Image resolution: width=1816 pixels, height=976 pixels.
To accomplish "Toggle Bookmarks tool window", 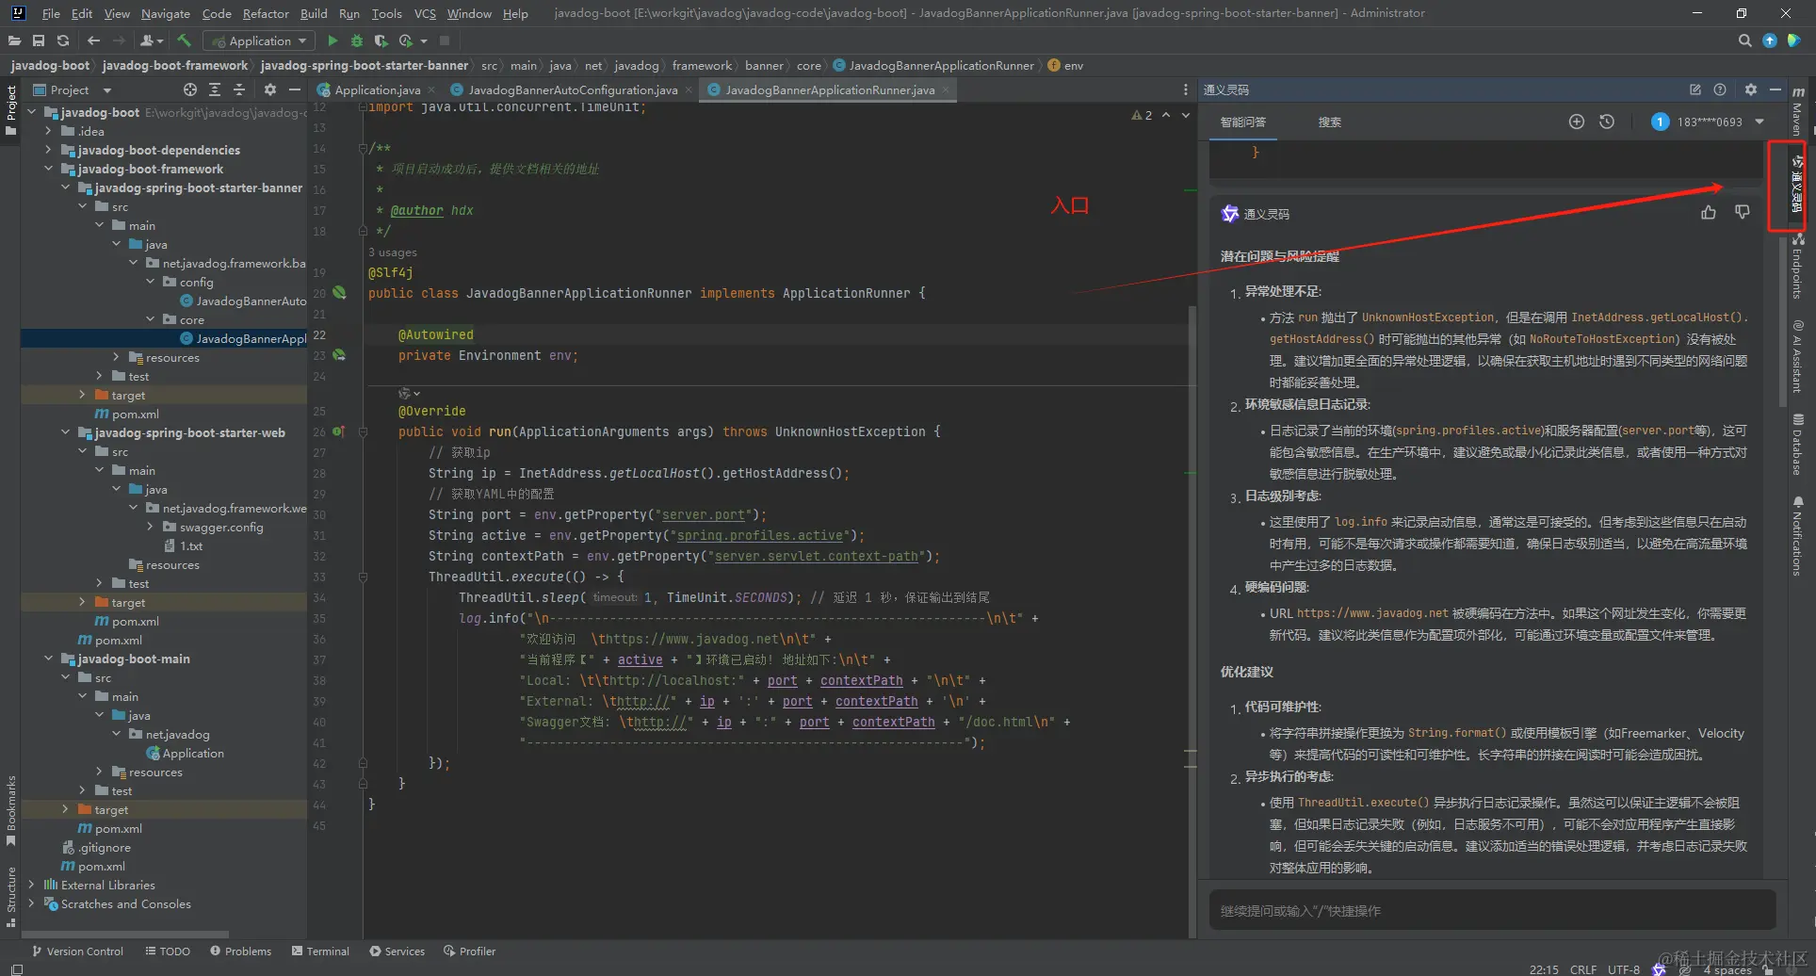I will (x=10, y=810).
